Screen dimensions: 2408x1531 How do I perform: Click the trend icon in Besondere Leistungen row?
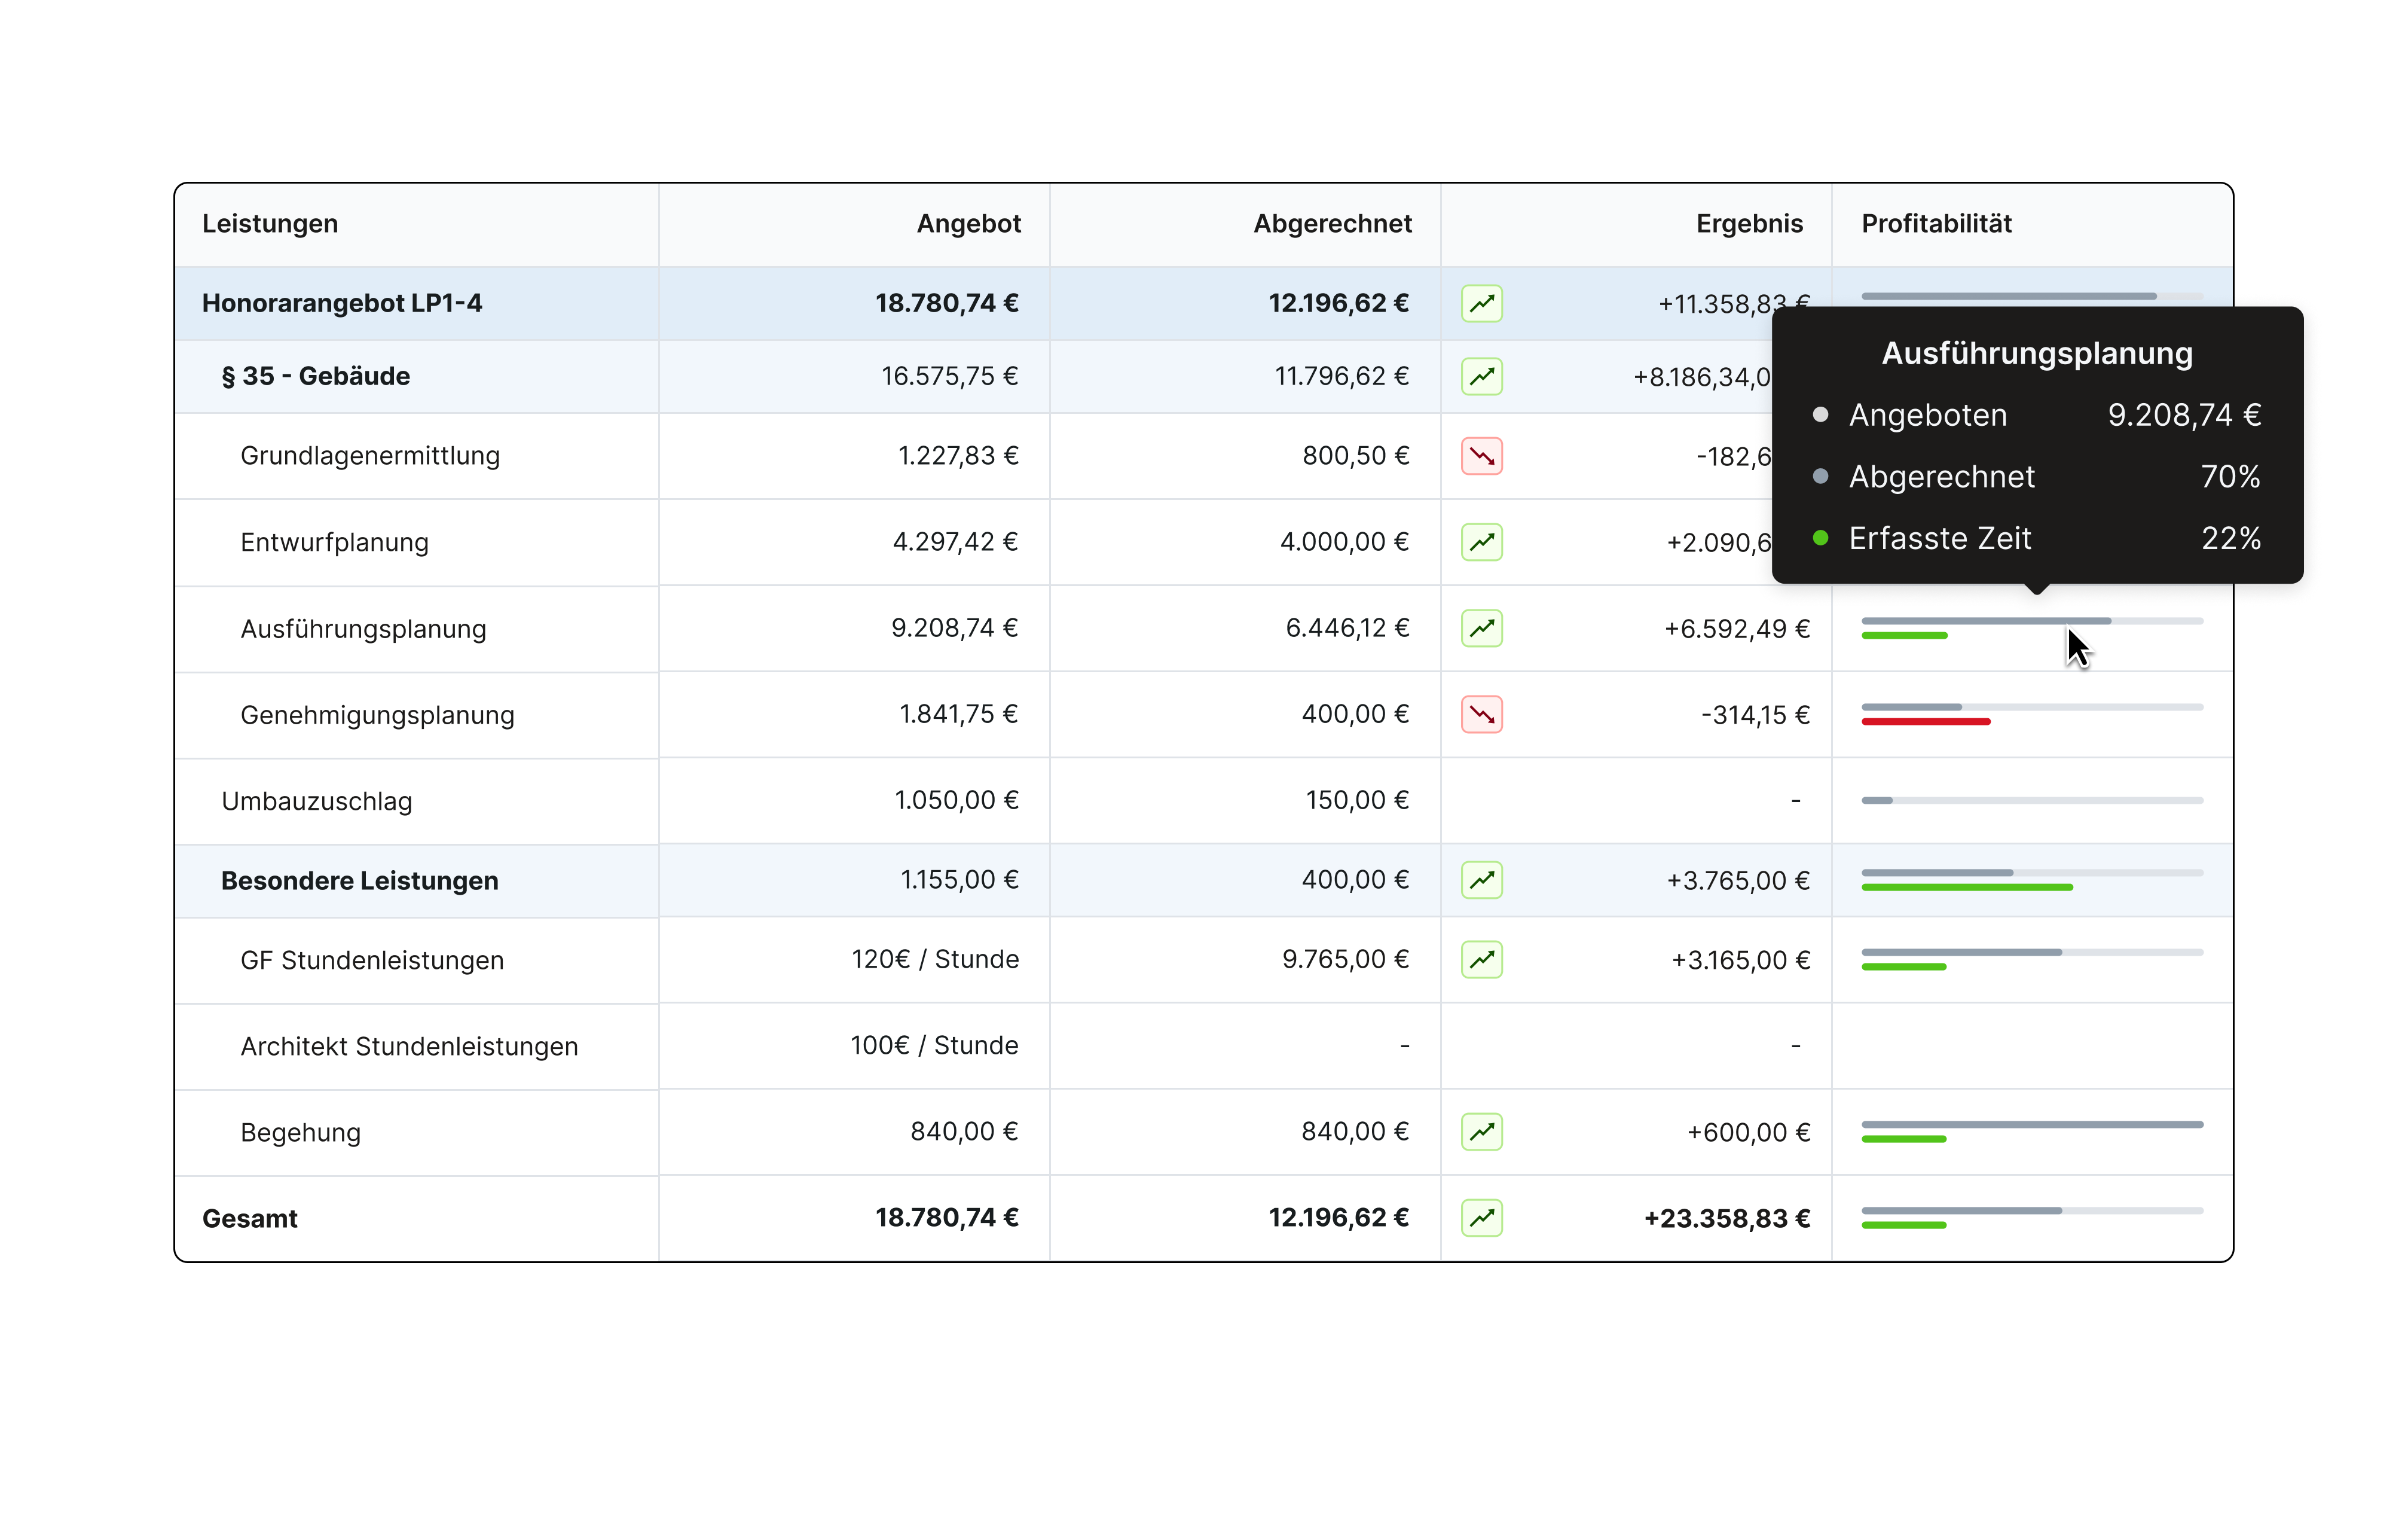tap(1481, 880)
